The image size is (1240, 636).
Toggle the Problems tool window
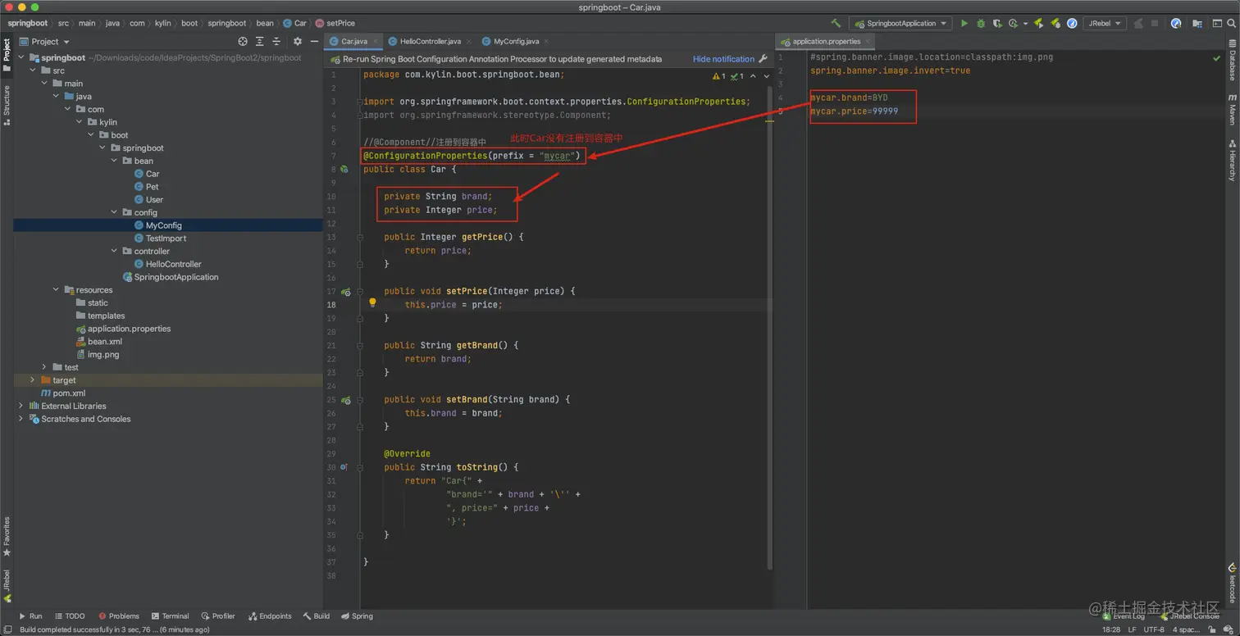point(119,616)
